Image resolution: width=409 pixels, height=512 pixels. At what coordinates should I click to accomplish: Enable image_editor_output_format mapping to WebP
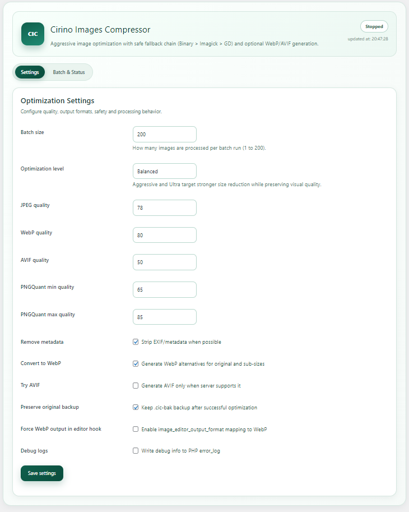136,429
